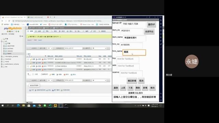This screenshot has height=123, width=219.
Task: Expand the Options link above table
Action: click(x=29, y=54)
